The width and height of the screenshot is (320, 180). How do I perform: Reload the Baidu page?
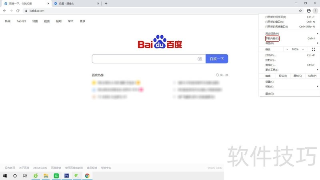(18, 11)
